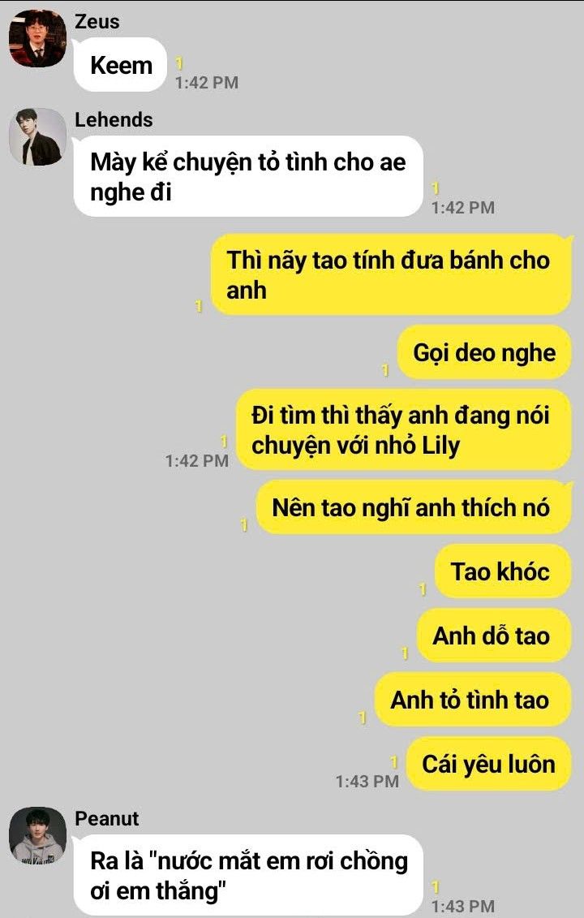Open Peanut's profile avatar
584x918 pixels.
click(37, 835)
